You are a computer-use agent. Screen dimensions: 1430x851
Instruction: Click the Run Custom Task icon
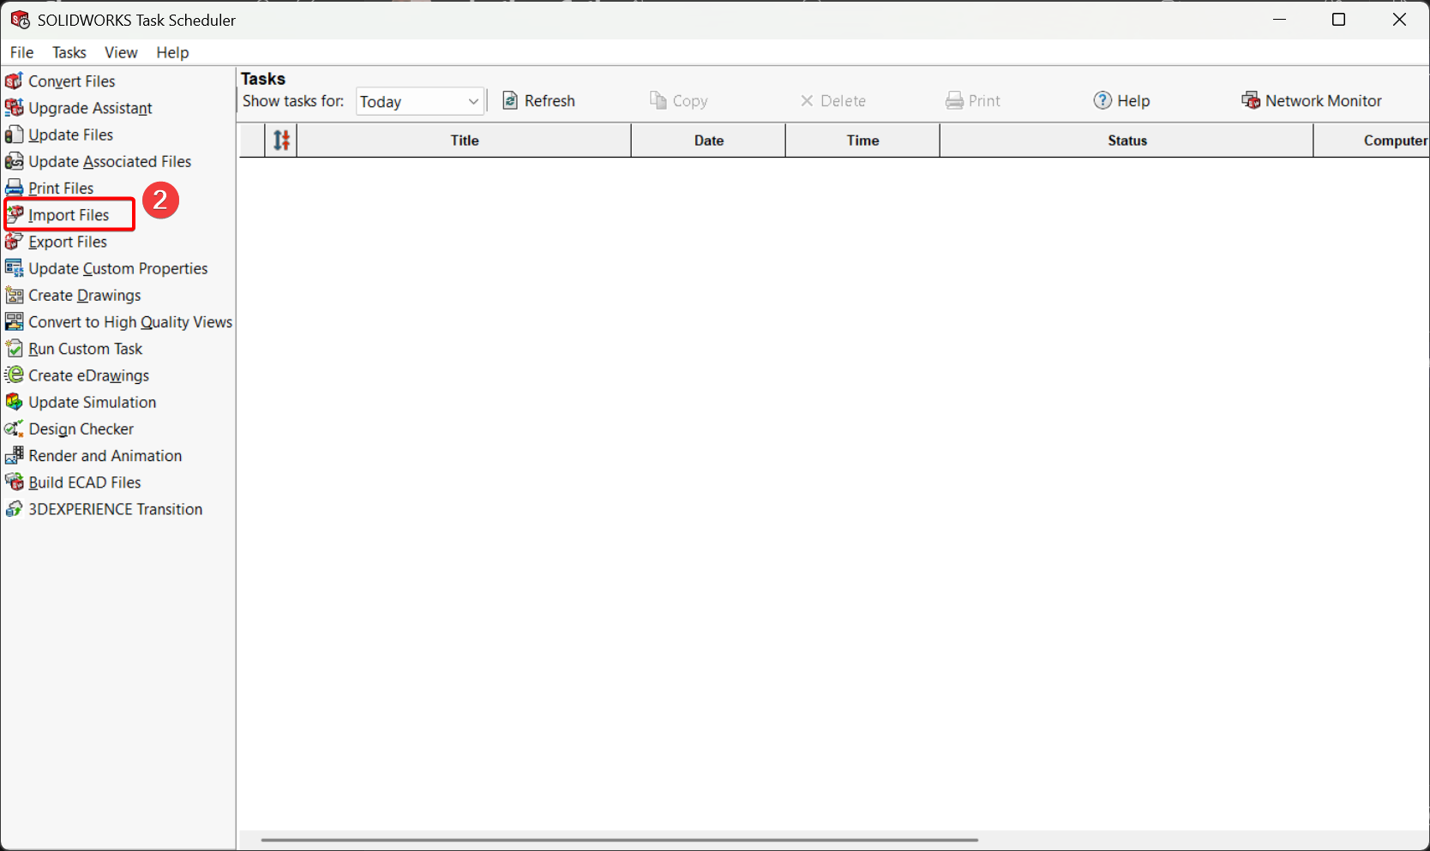[x=14, y=349]
